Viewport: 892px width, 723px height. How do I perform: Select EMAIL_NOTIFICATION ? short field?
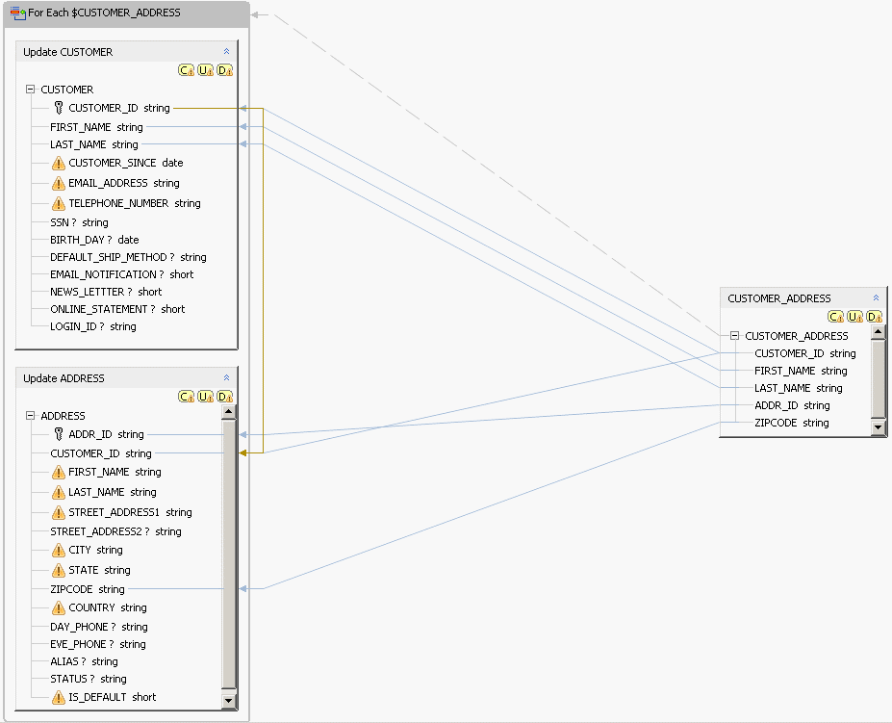pyautogui.click(x=122, y=274)
